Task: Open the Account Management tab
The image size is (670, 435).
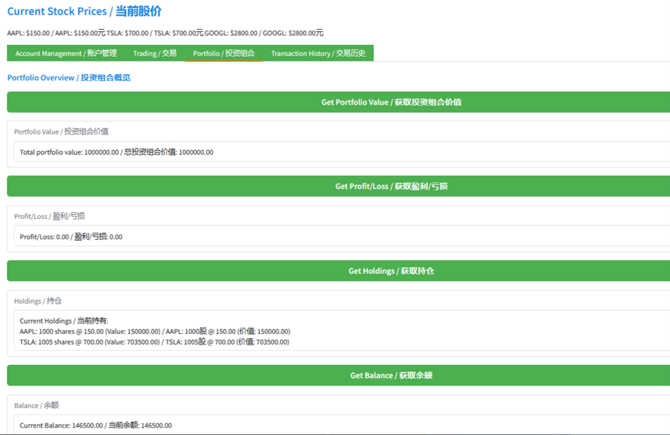Action: click(66, 54)
